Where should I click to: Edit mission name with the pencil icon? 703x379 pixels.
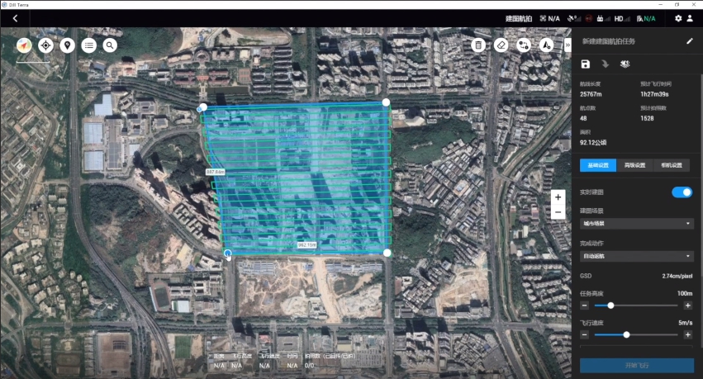690,40
